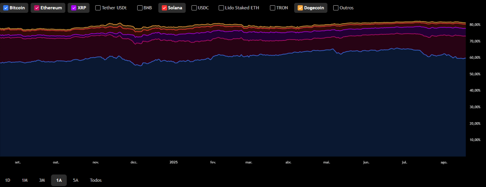Choose the 3M time range
Viewport: 486px width, 187px height.
click(42, 180)
